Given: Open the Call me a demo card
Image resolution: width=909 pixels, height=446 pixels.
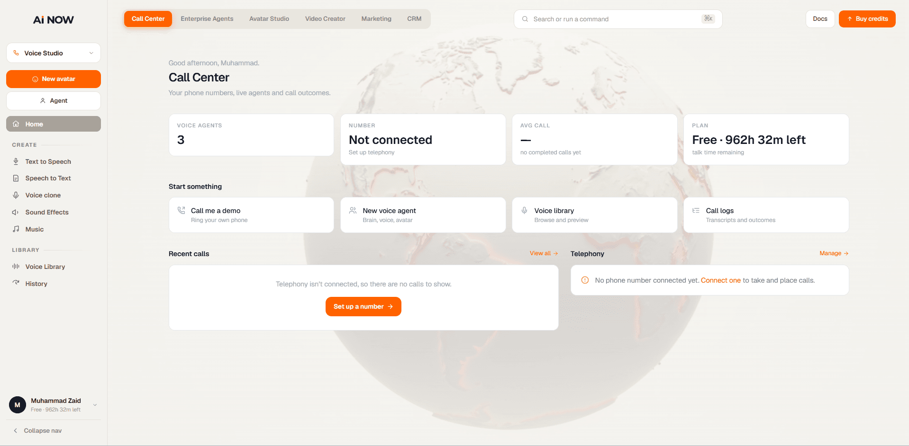Looking at the screenshot, I should [251, 215].
